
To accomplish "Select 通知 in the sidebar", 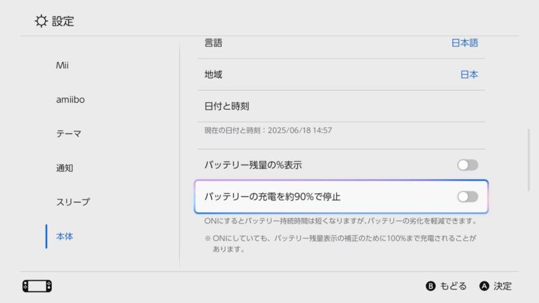I will click(x=65, y=168).
